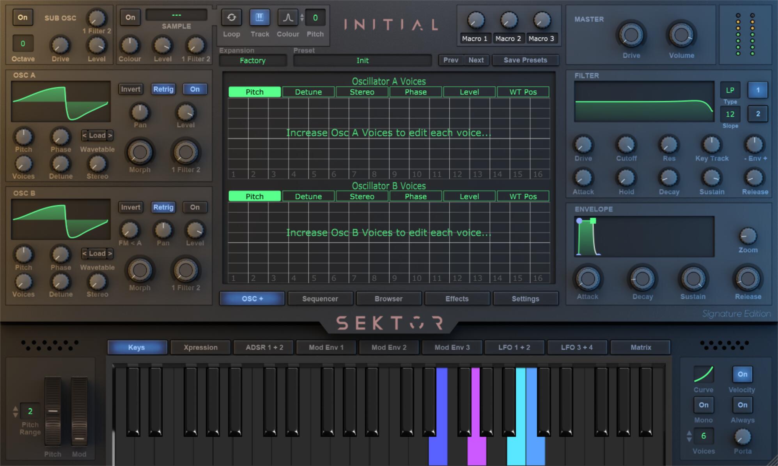The height and width of the screenshot is (466, 778).
Task: Load the Prev preset
Action: point(451,60)
